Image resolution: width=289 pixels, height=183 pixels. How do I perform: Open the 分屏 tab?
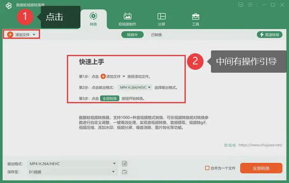[162, 19]
